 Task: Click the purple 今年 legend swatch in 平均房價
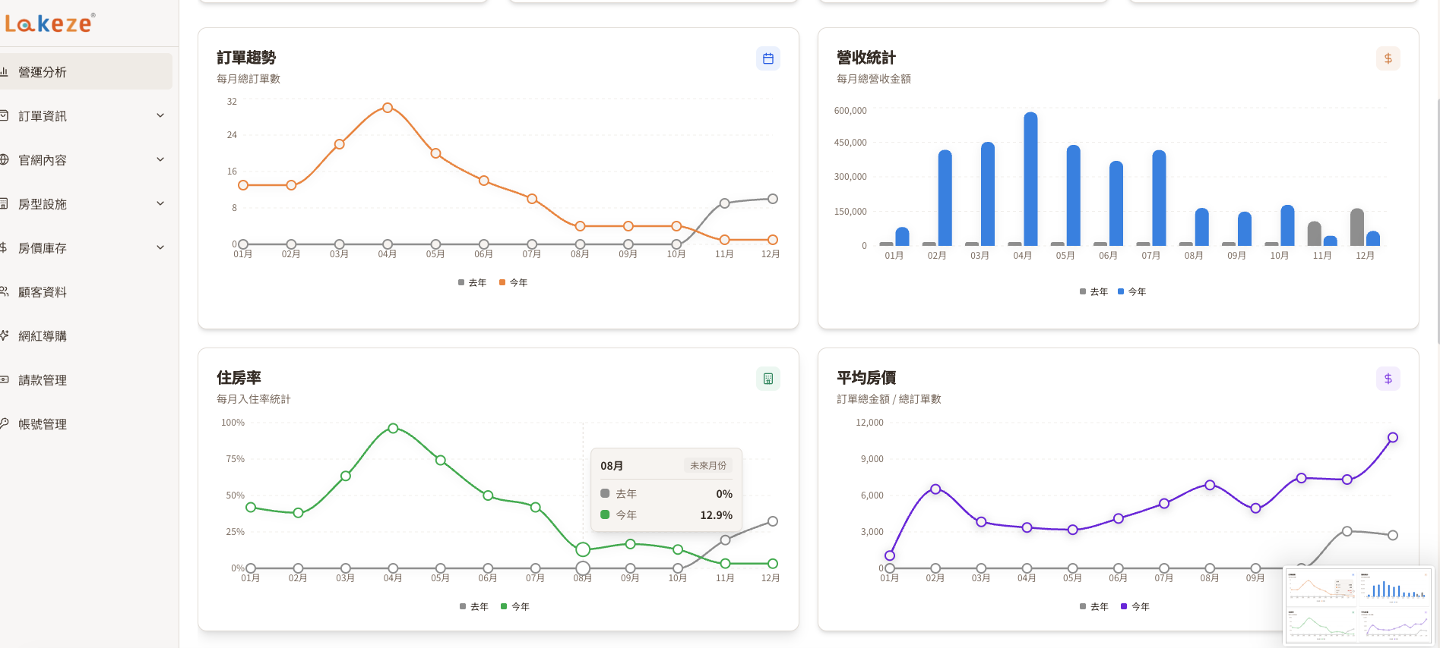[x=1124, y=606]
